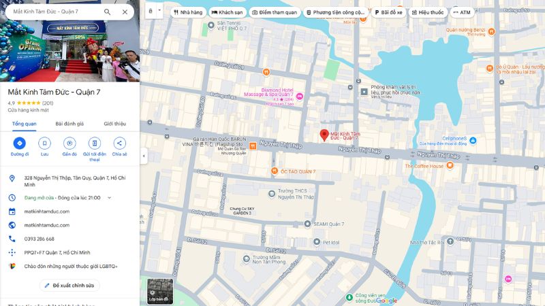The width and height of the screenshot is (545, 306).
Task: Open the Đường đi directions button
Action: 20,143
